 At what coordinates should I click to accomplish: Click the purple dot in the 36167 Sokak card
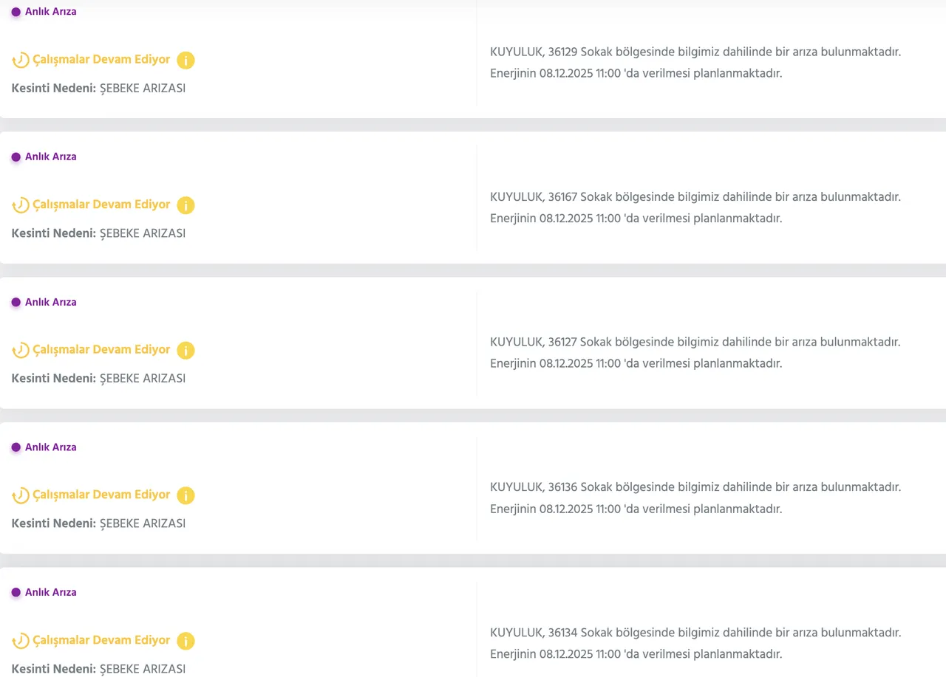tap(16, 157)
